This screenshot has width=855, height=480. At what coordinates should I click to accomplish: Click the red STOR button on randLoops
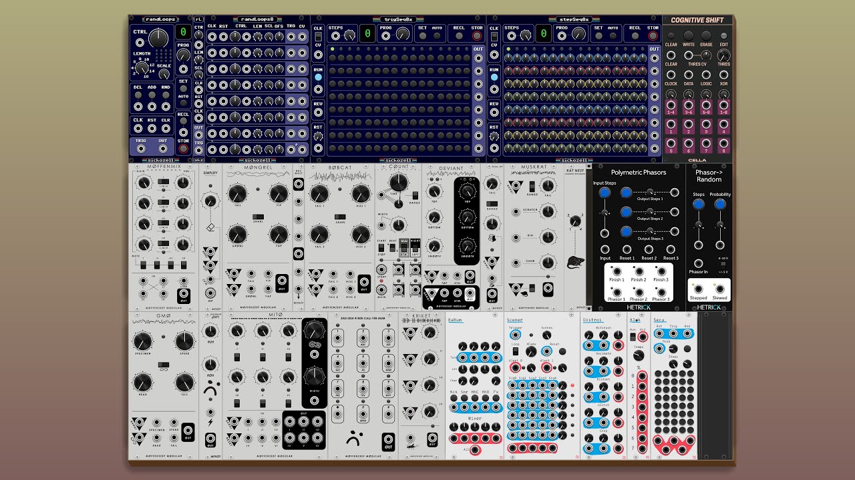184,149
